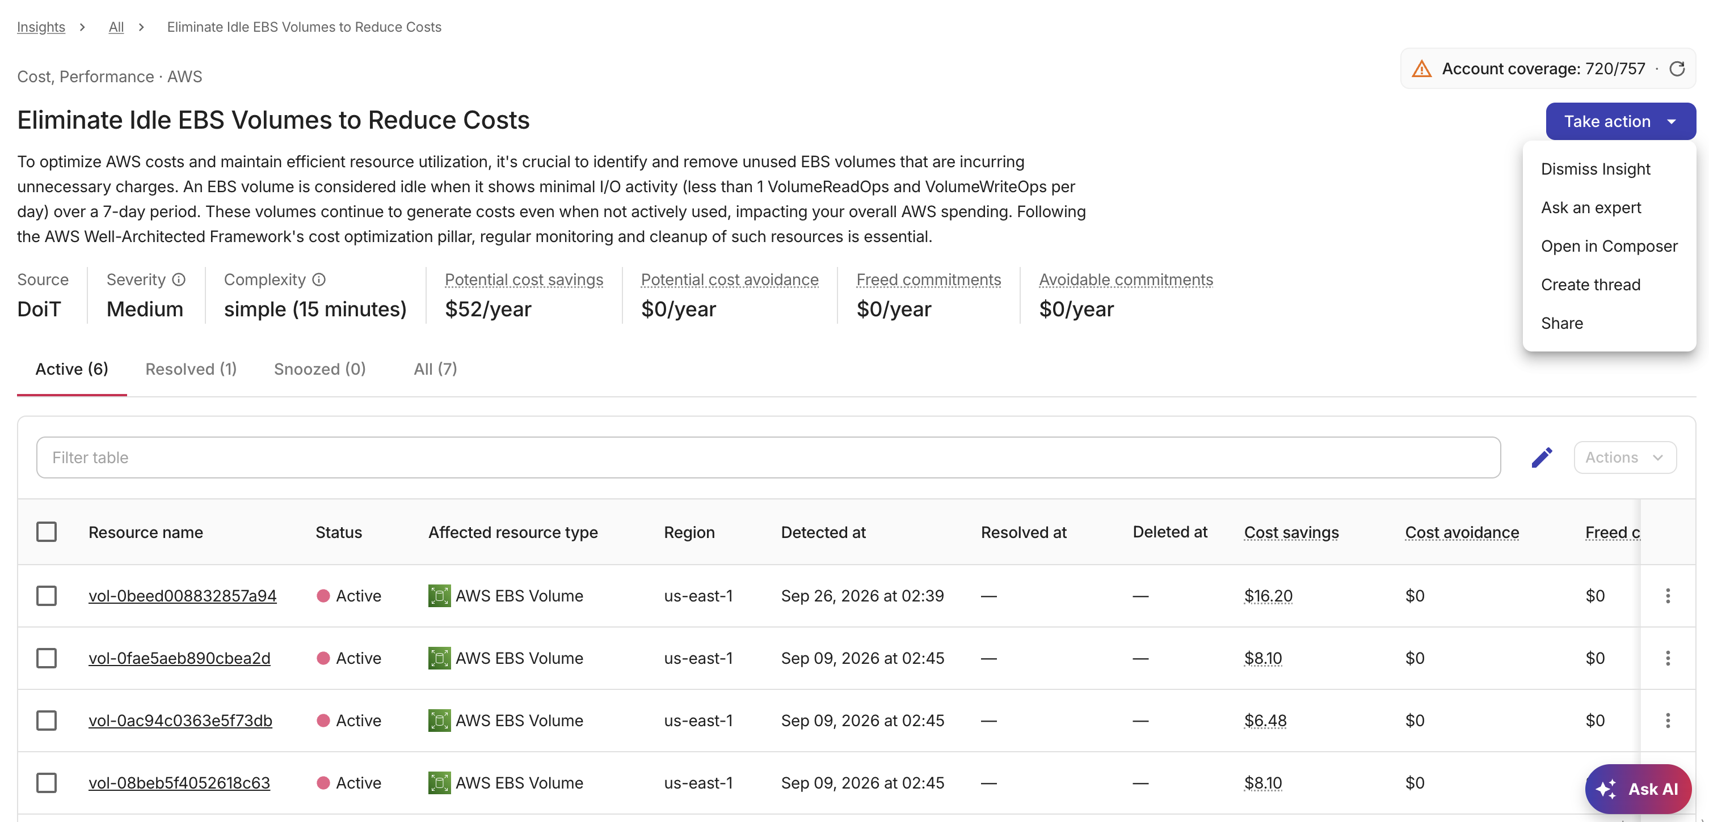Screen dimensions: 1709x822
Task: Click the Complexity info icon
Action: pos(319,279)
